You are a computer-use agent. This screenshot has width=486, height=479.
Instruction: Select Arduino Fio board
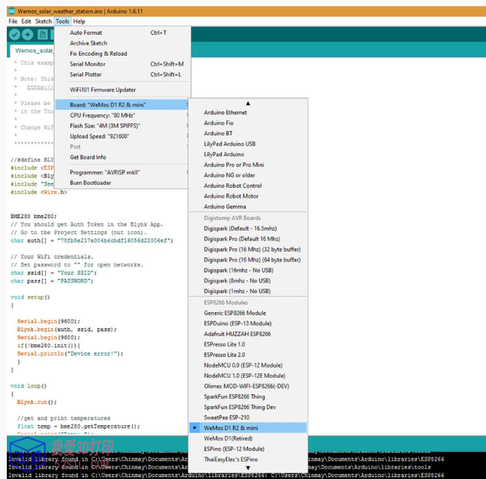pyautogui.click(x=248, y=123)
